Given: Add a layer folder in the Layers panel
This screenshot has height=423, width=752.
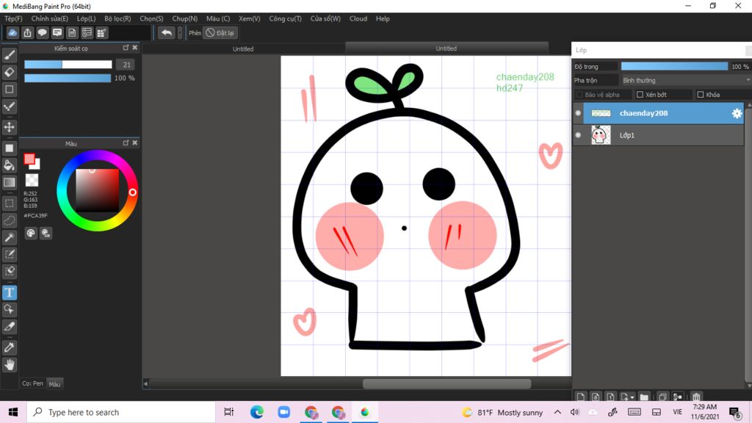Looking at the screenshot, I should (x=644, y=397).
